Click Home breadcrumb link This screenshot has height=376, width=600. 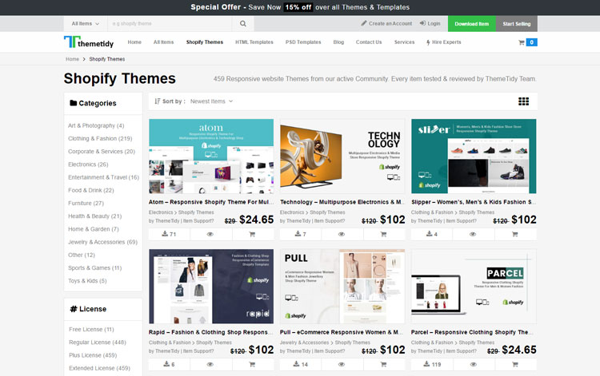[x=72, y=59]
